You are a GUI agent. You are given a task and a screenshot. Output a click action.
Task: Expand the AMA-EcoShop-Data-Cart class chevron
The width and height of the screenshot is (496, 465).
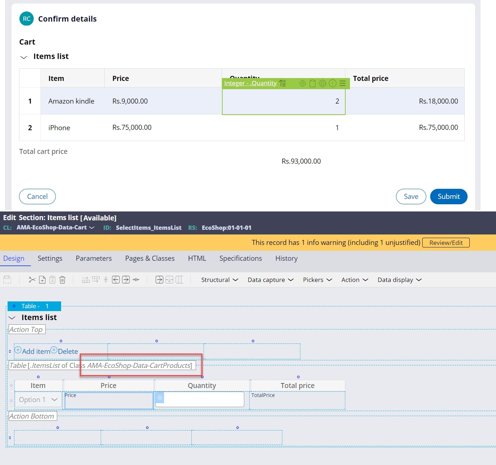click(x=92, y=228)
